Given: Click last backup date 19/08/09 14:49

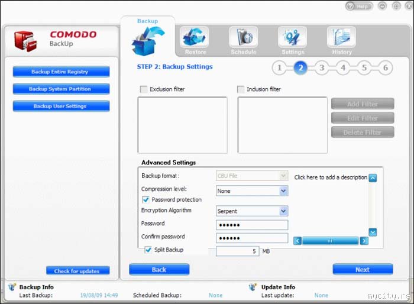Looking at the screenshot, I should (x=99, y=295).
